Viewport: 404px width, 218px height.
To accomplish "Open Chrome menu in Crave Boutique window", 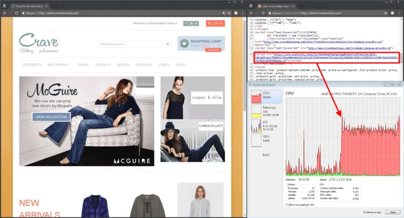I will (243, 13).
